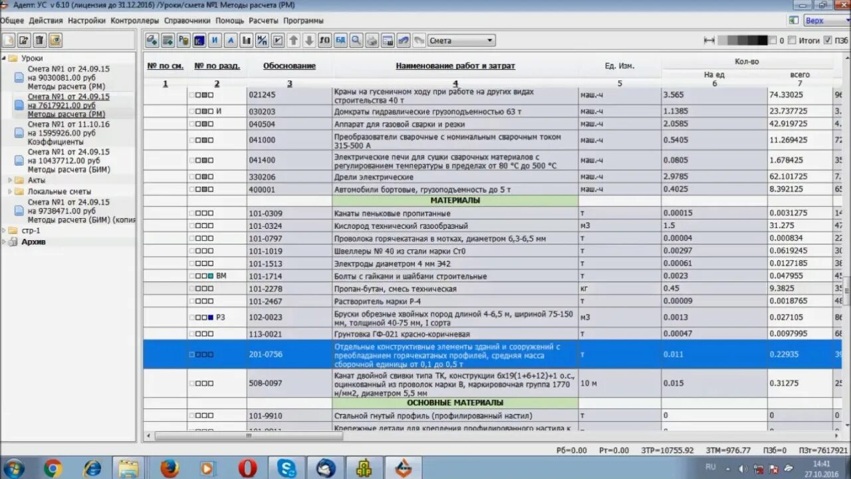Click the yellow properties icon in left panel toolbar
Image resolution: width=851 pixels, height=479 pixels.
55,41
